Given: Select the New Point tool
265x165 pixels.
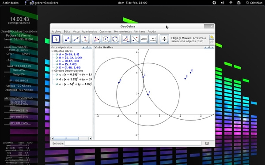Looking at the screenshot, I should point(67,39).
